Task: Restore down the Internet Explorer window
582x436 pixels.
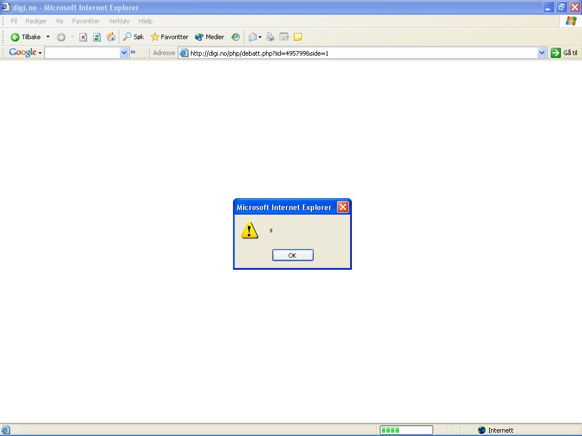Action: coord(561,7)
